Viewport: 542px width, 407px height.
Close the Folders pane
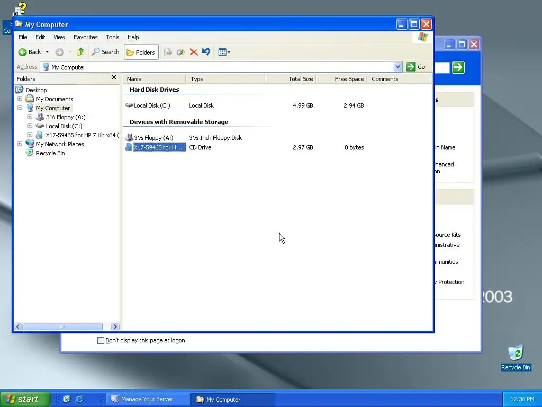coord(114,77)
